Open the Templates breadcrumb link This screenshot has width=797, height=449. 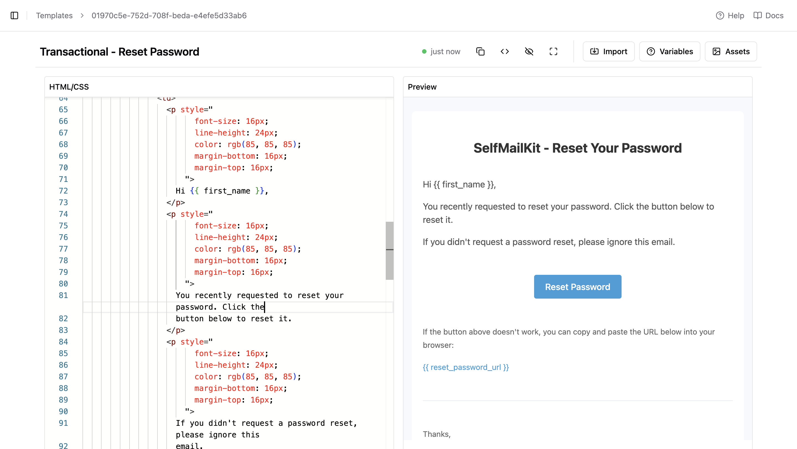pos(54,15)
